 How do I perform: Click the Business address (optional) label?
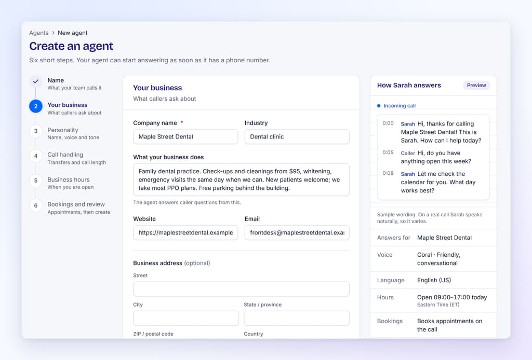tap(171, 263)
